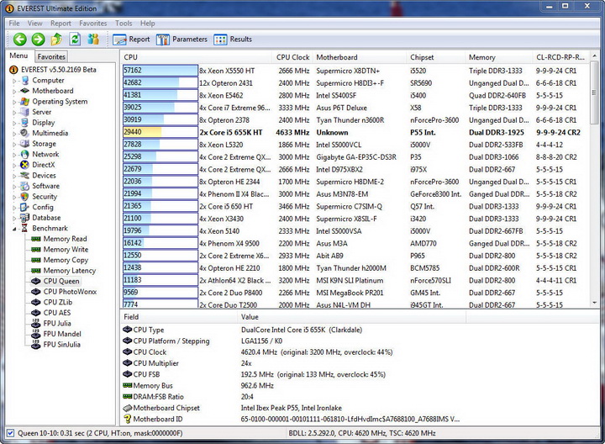Expand the Display tree node

coord(14,123)
